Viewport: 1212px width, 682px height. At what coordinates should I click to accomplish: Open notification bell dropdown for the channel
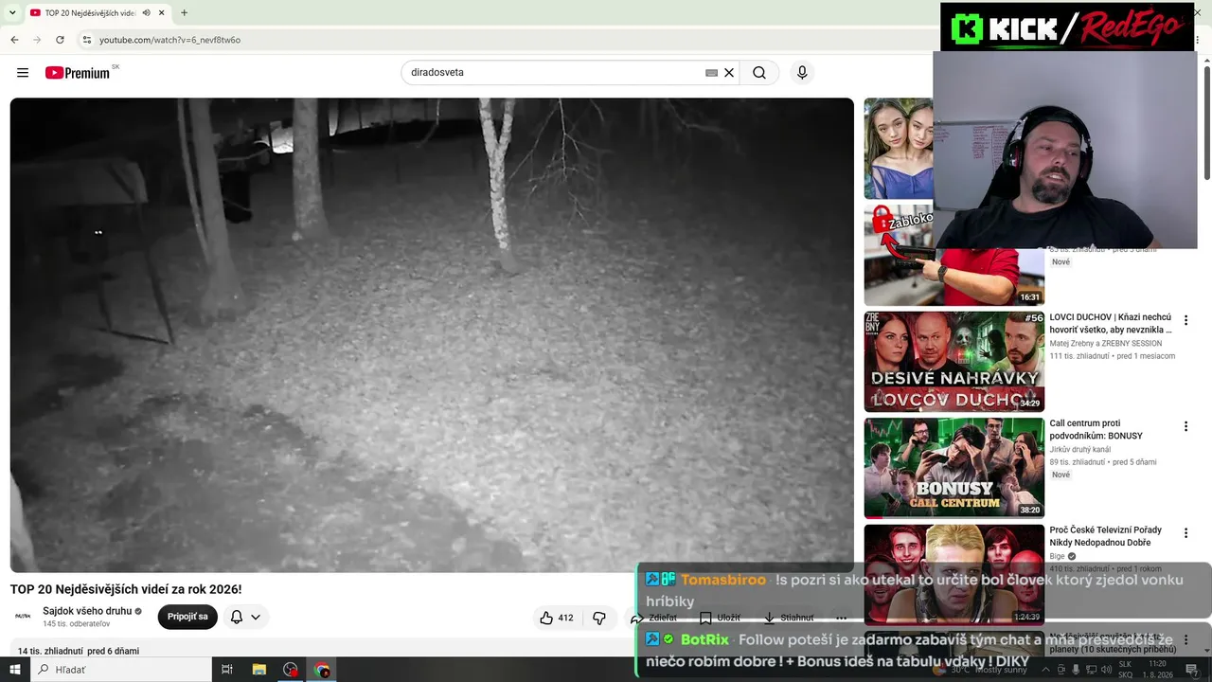coord(245,617)
